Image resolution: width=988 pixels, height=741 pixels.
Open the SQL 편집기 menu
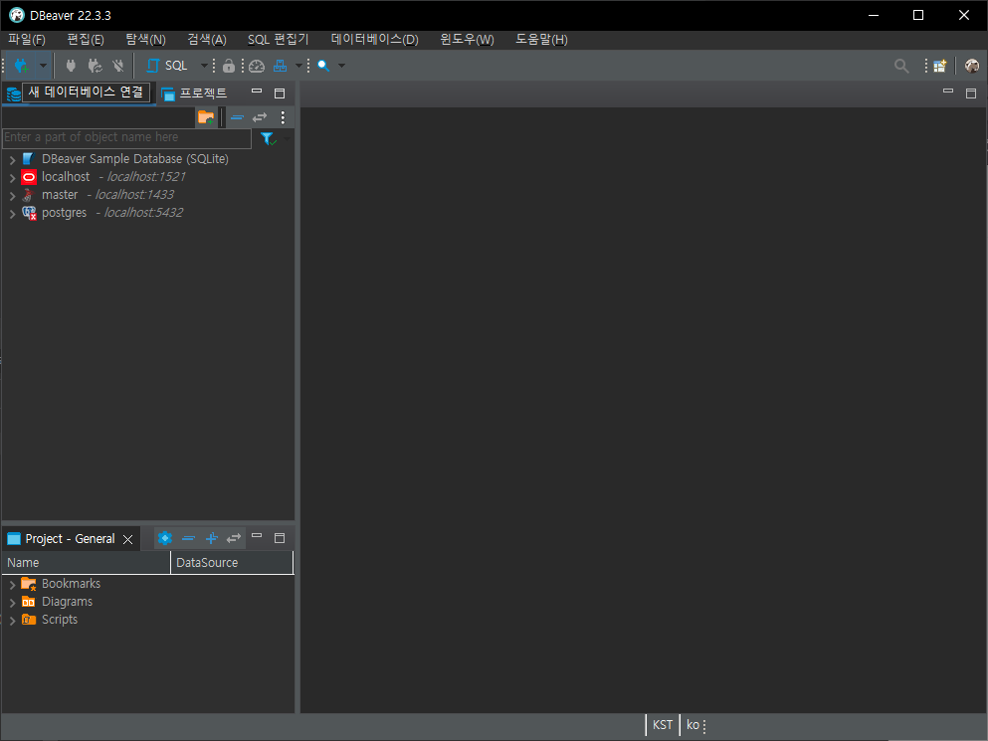click(x=278, y=40)
